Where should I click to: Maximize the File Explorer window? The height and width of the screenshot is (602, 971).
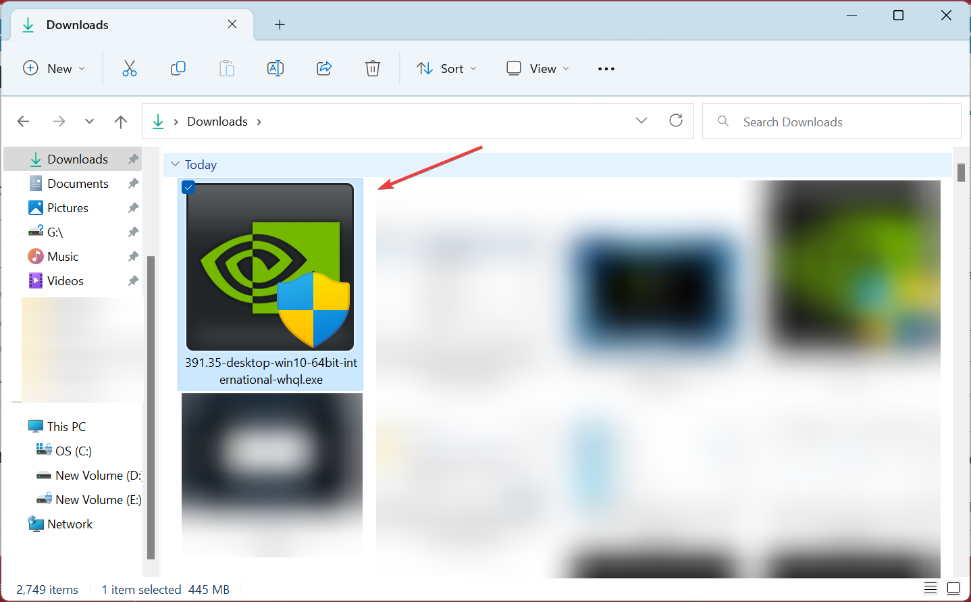[898, 15]
